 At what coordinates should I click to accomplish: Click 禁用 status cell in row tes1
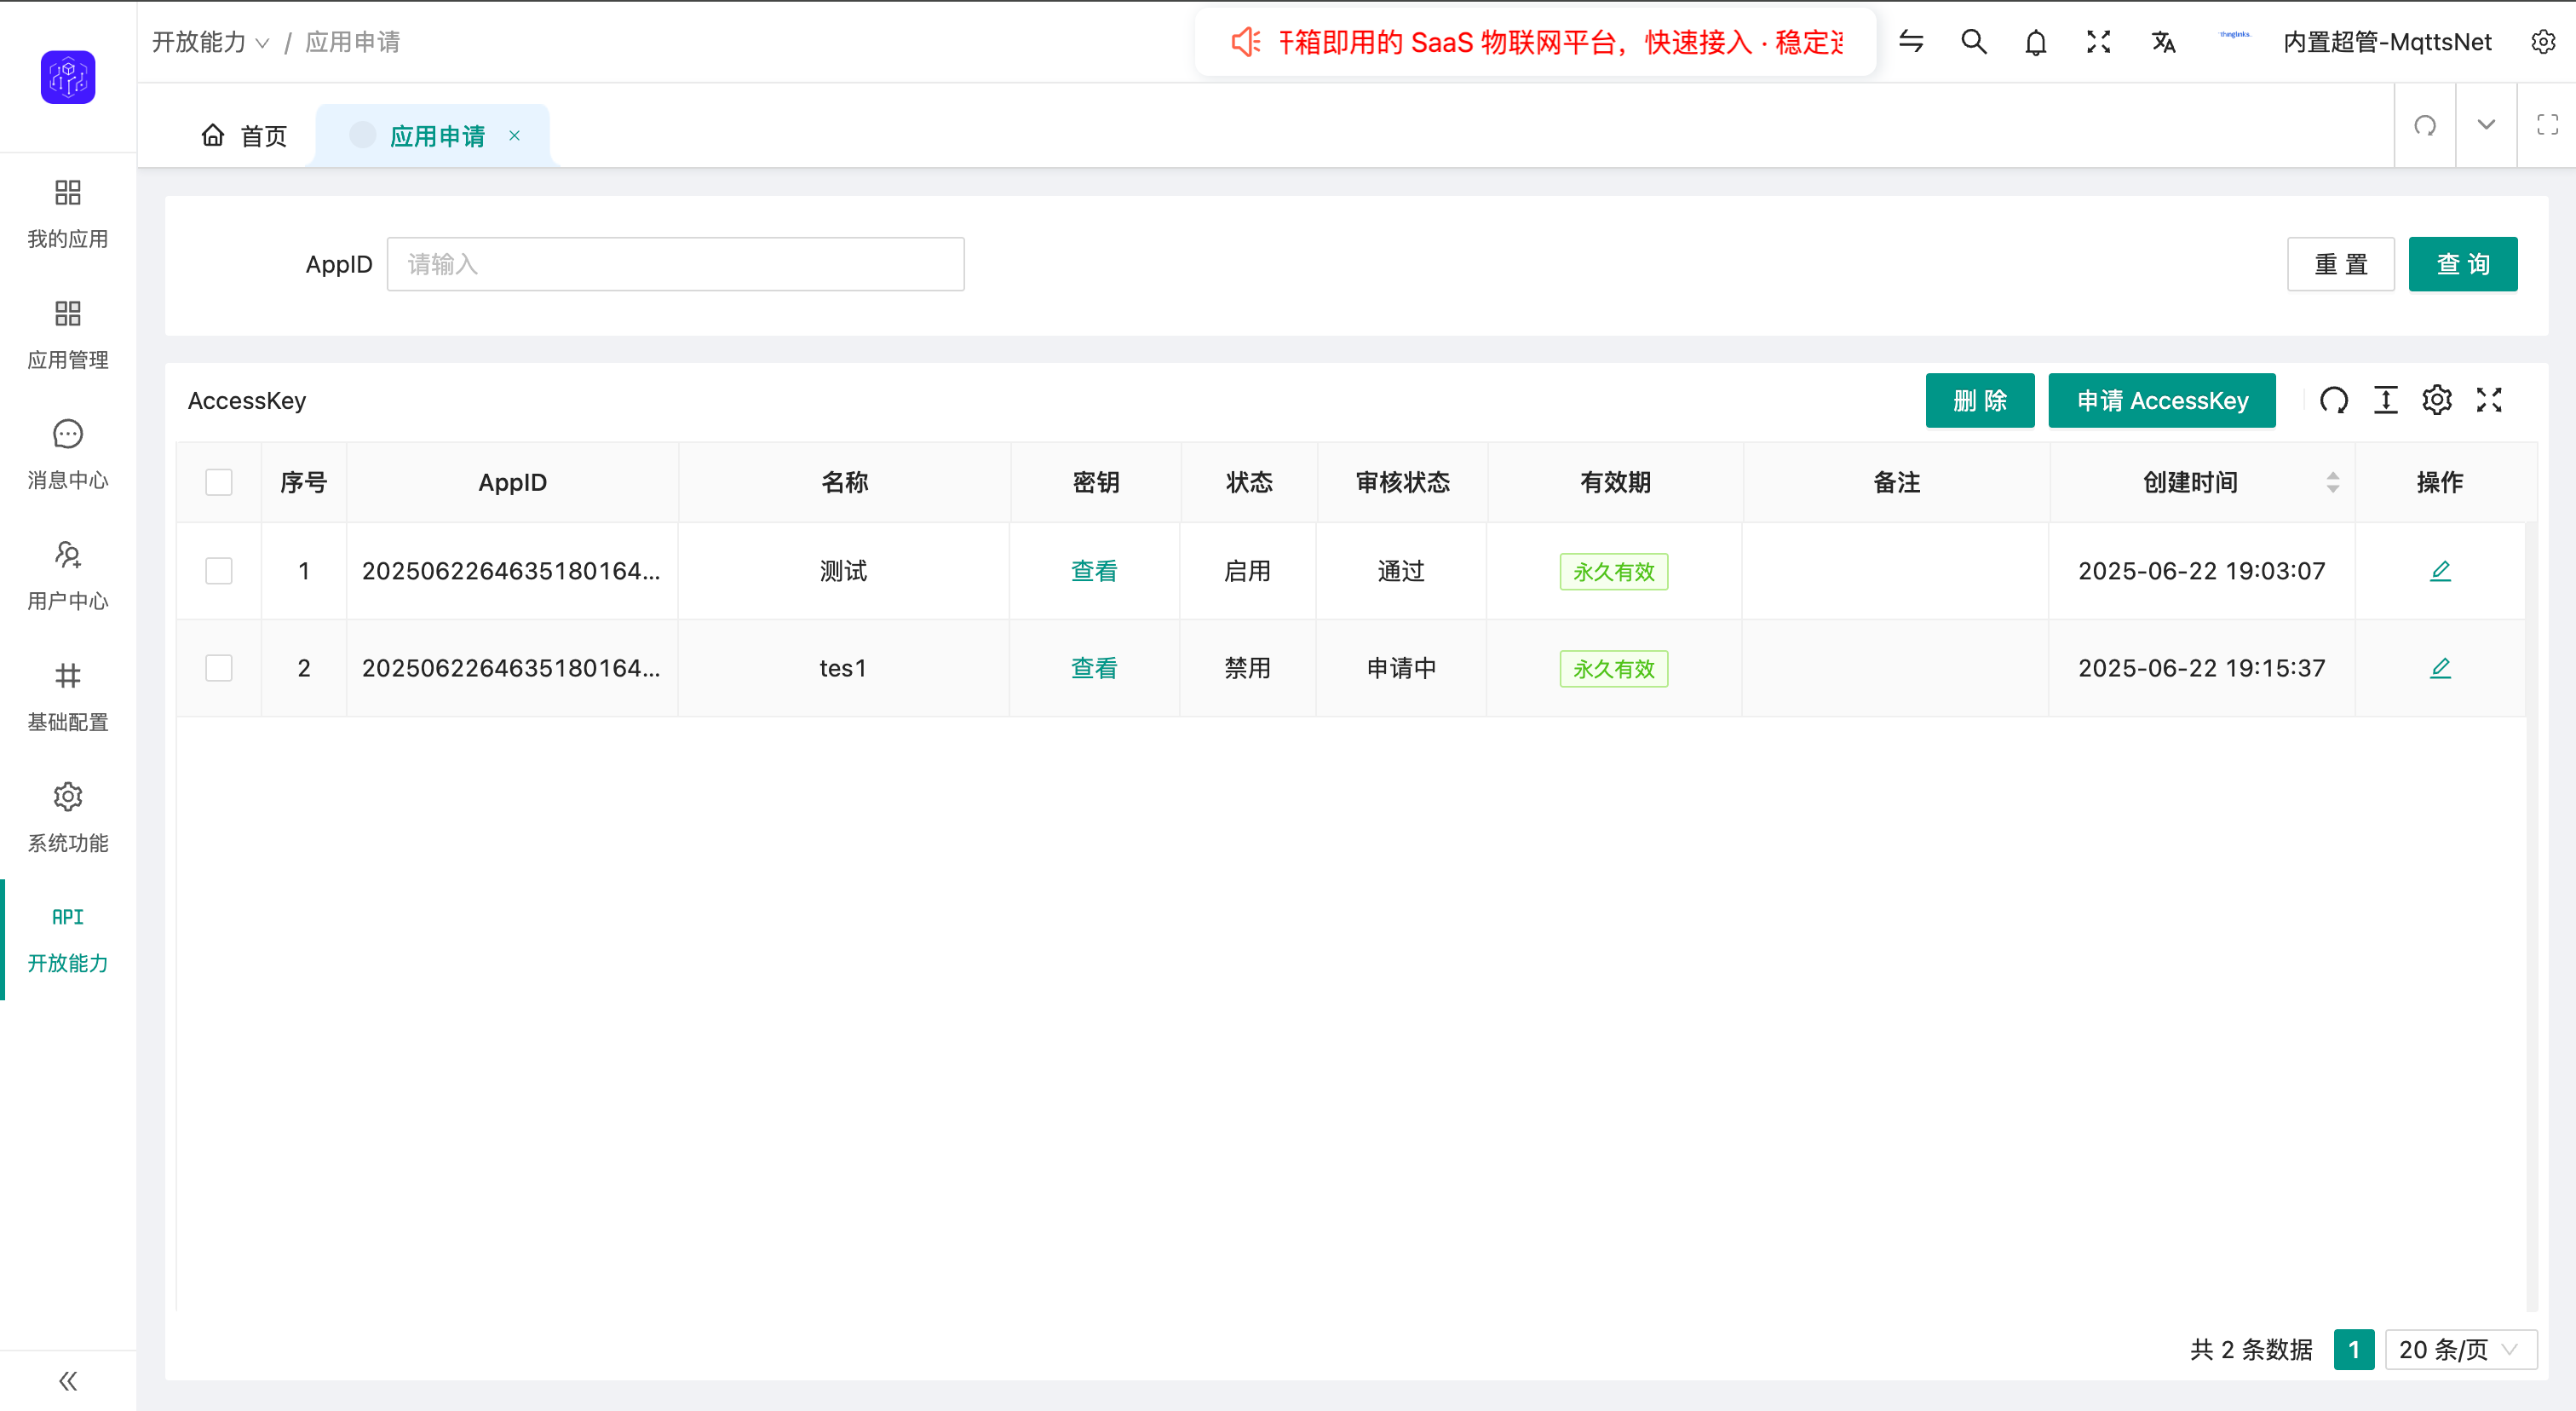pos(1247,668)
